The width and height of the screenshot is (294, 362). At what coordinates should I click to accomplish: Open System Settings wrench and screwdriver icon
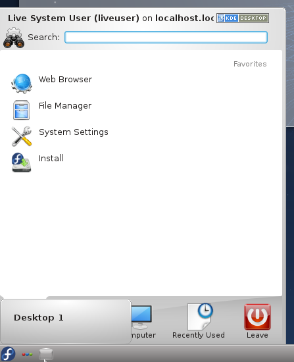click(22, 136)
